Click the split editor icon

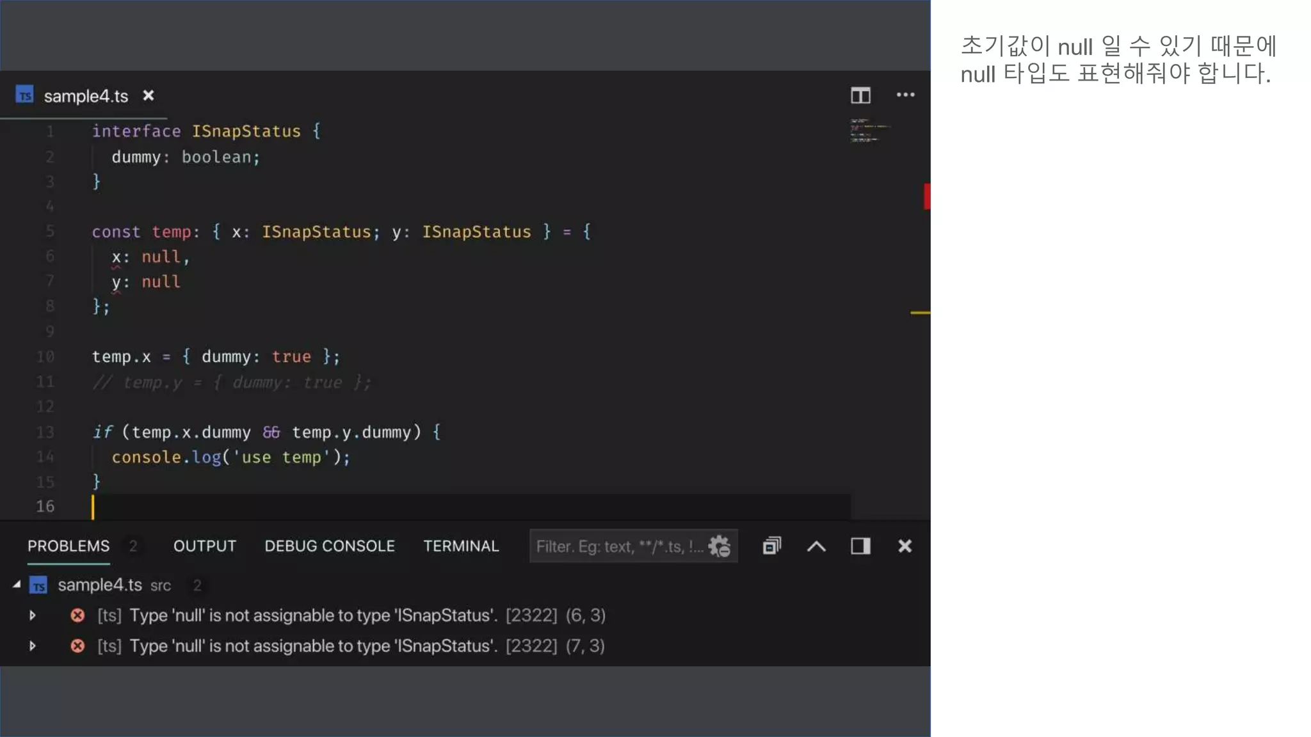pos(860,96)
